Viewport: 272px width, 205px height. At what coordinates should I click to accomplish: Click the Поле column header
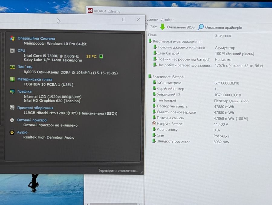pyautogui.click(x=152, y=35)
